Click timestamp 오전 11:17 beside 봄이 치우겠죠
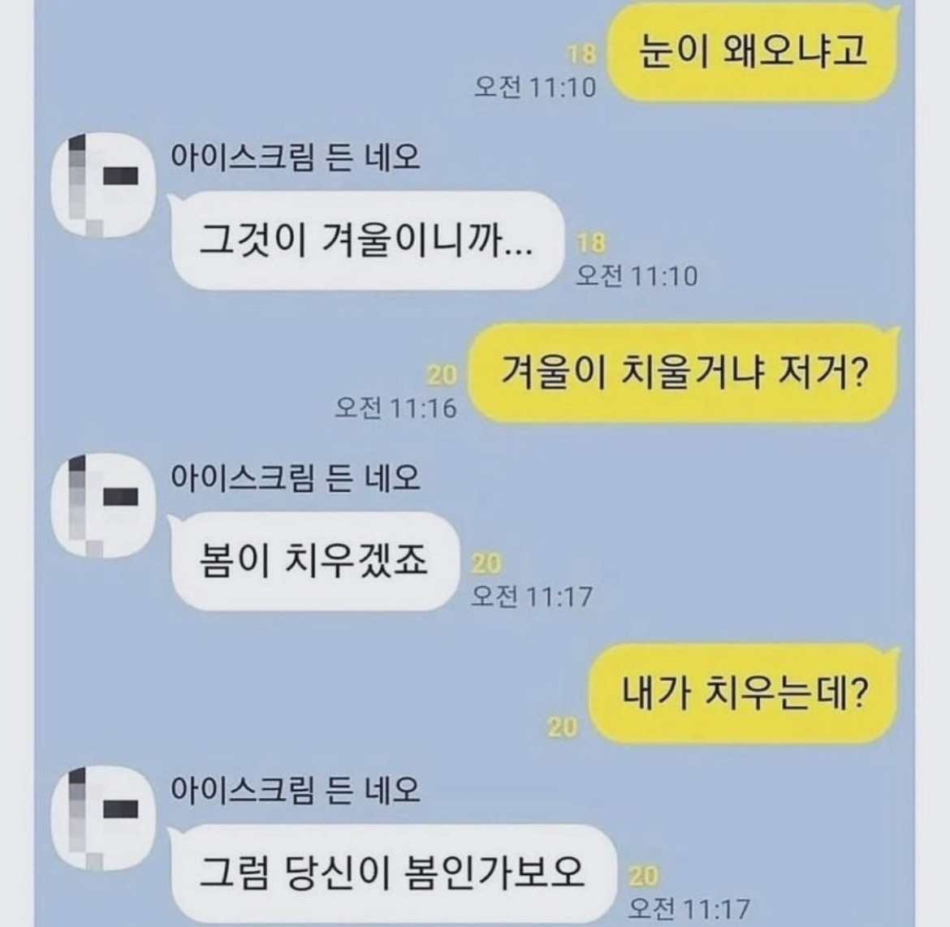Image resolution: width=950 pixels, height=927 pixels. tap(532, 597)
